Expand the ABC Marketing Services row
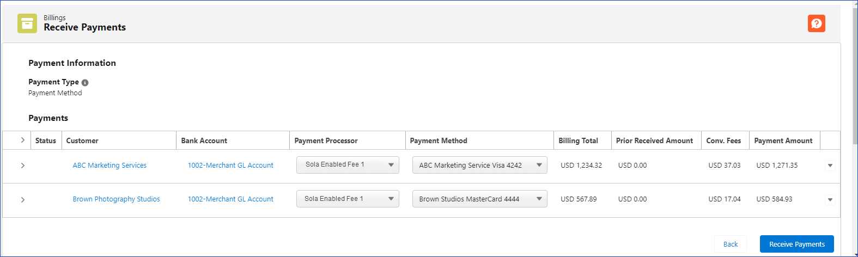 point(22,166)
